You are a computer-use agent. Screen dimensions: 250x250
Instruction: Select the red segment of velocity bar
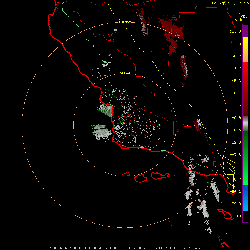[x=245, y=89]
